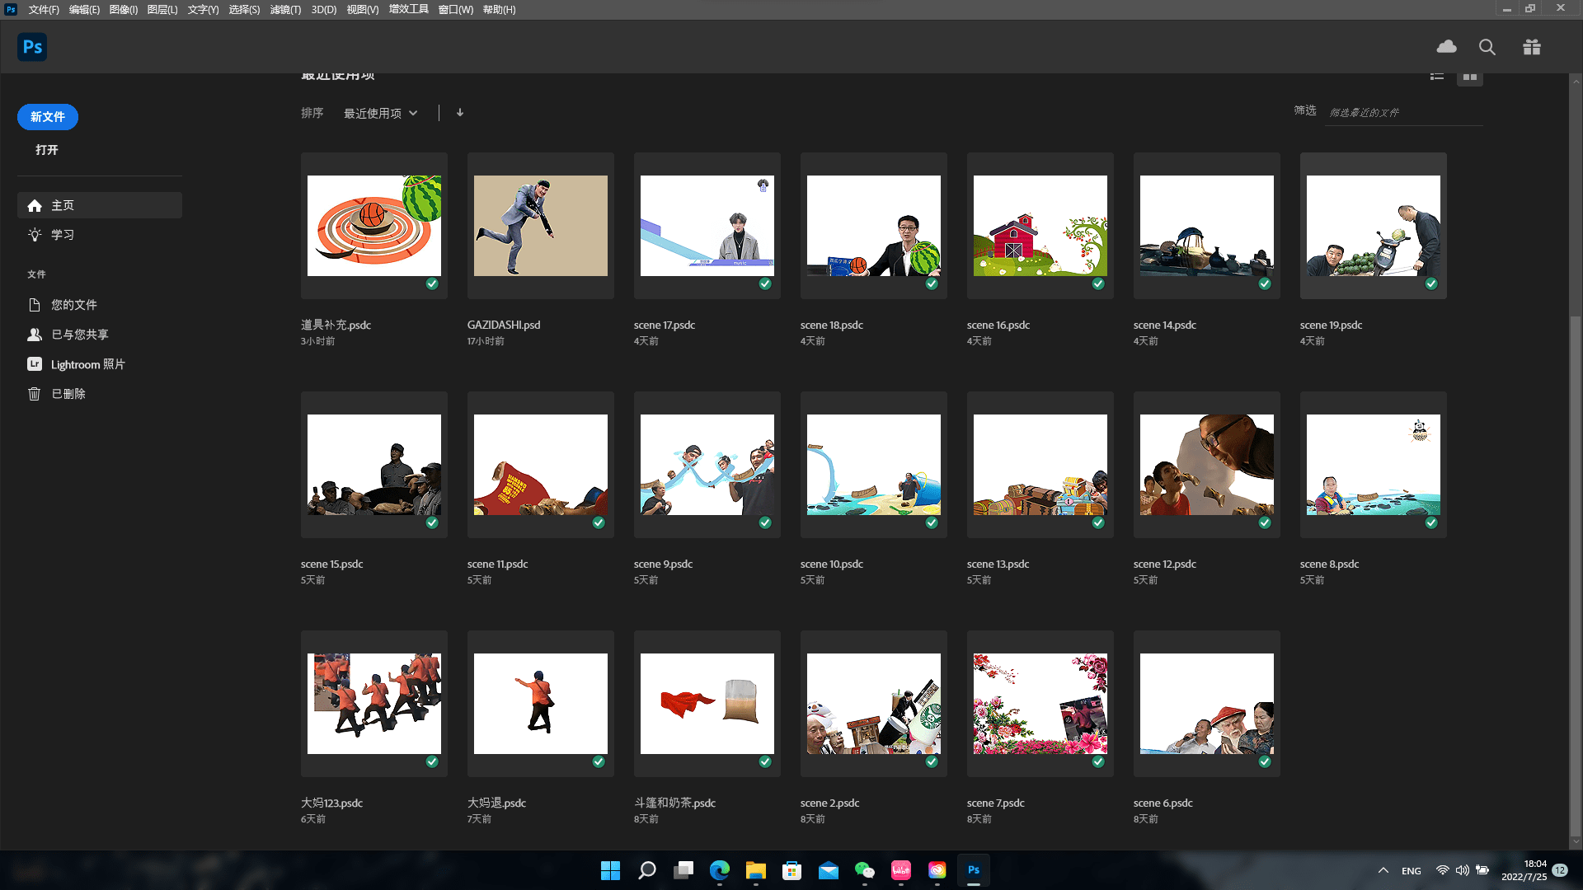Open the Shared with you section
The width and height of the screenshot is (1583, 890).
(79, 335)
